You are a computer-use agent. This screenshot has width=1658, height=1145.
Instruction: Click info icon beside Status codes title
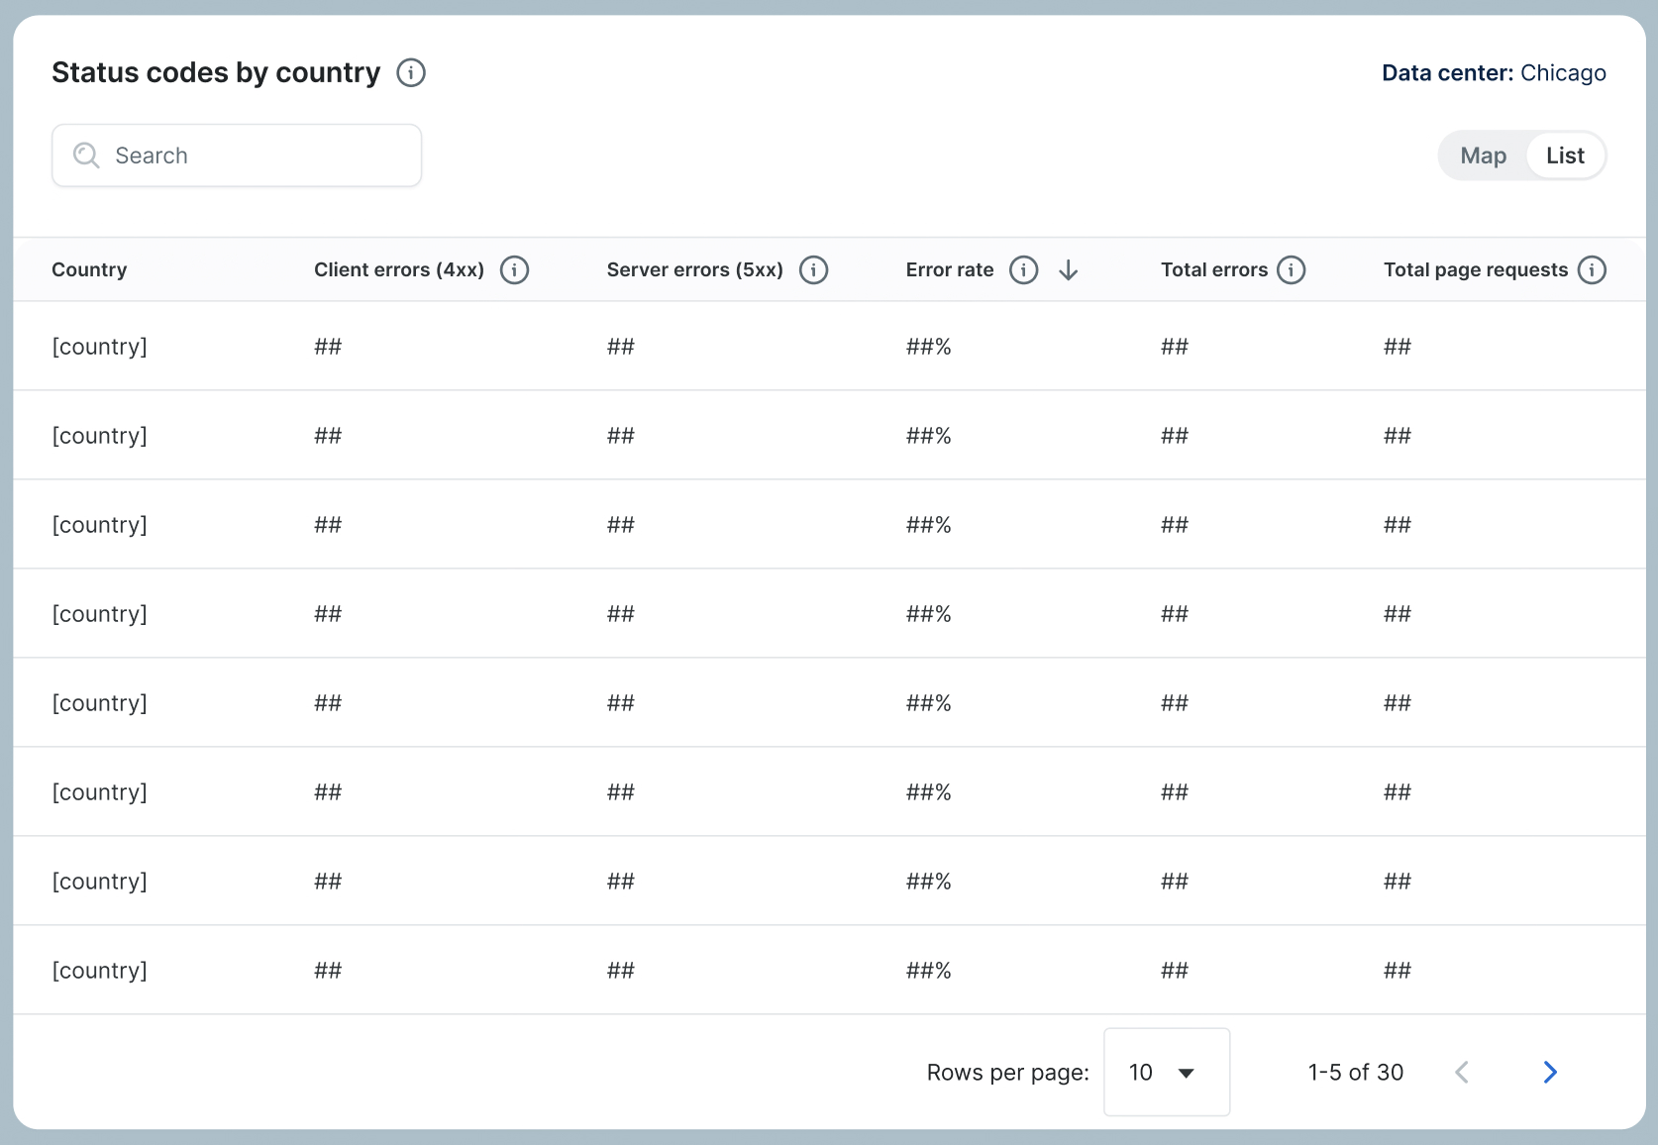pos(411,73)
